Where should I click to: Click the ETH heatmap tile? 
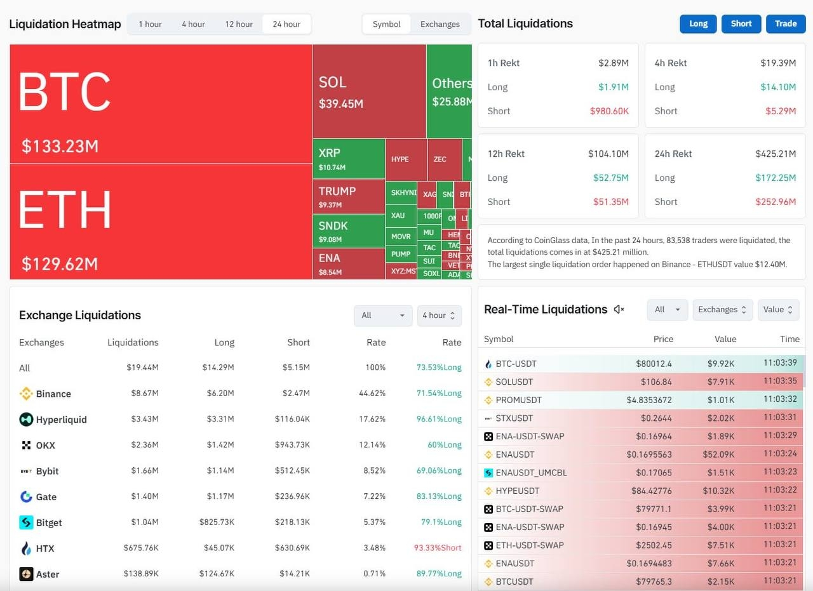click(161, 222)
